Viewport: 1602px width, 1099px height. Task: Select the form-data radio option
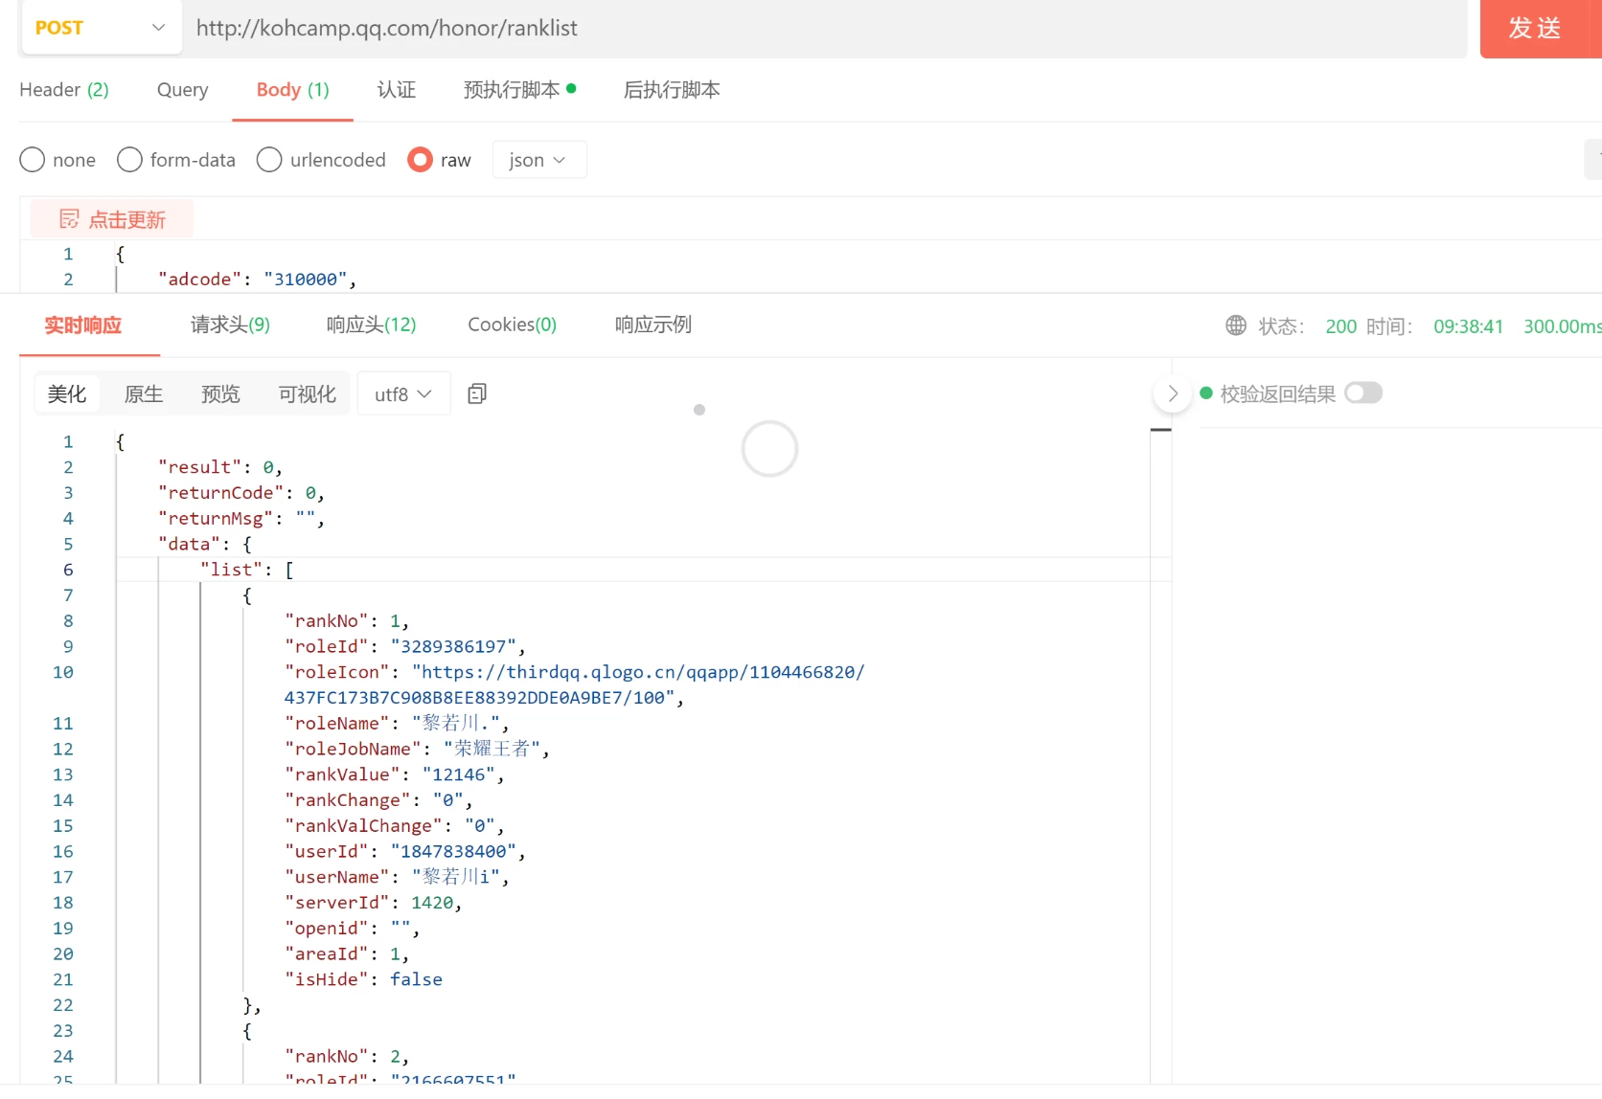point(130,160)
